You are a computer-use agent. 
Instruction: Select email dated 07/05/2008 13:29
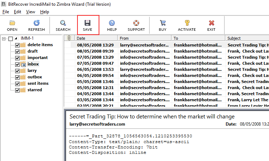tap(166, 57)
